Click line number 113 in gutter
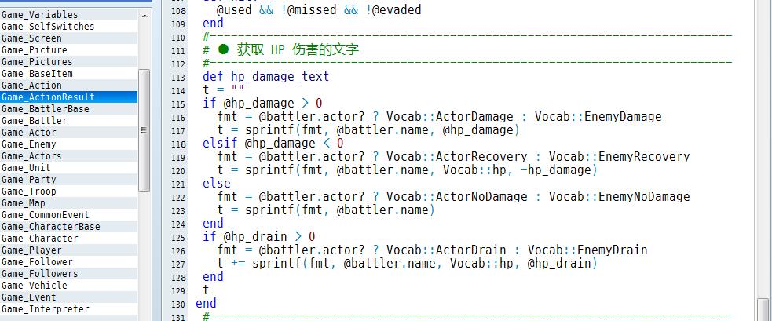Image resolution: width=772 pixels, height=321 pixels. 178,78
